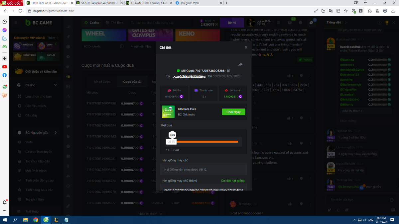Click the dice result slider handle
The height and width of the screenshot is (224, 399).
[x=171, y=142]
